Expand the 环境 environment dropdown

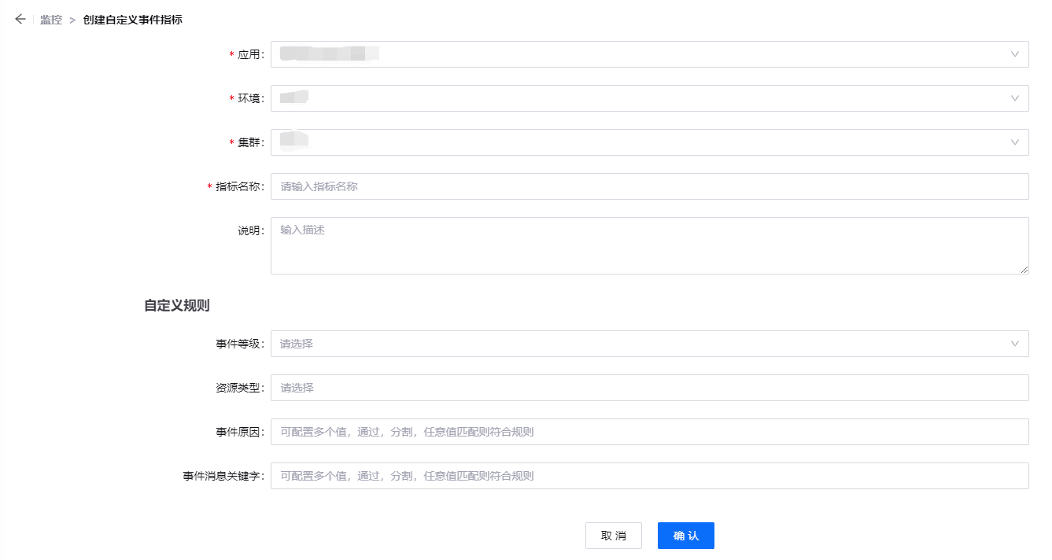click(629, 98)
